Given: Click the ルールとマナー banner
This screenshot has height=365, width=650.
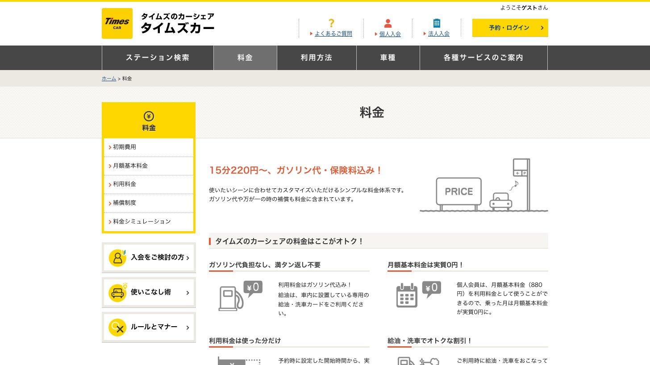Looking at the screenshot, I should pos(149,328).
